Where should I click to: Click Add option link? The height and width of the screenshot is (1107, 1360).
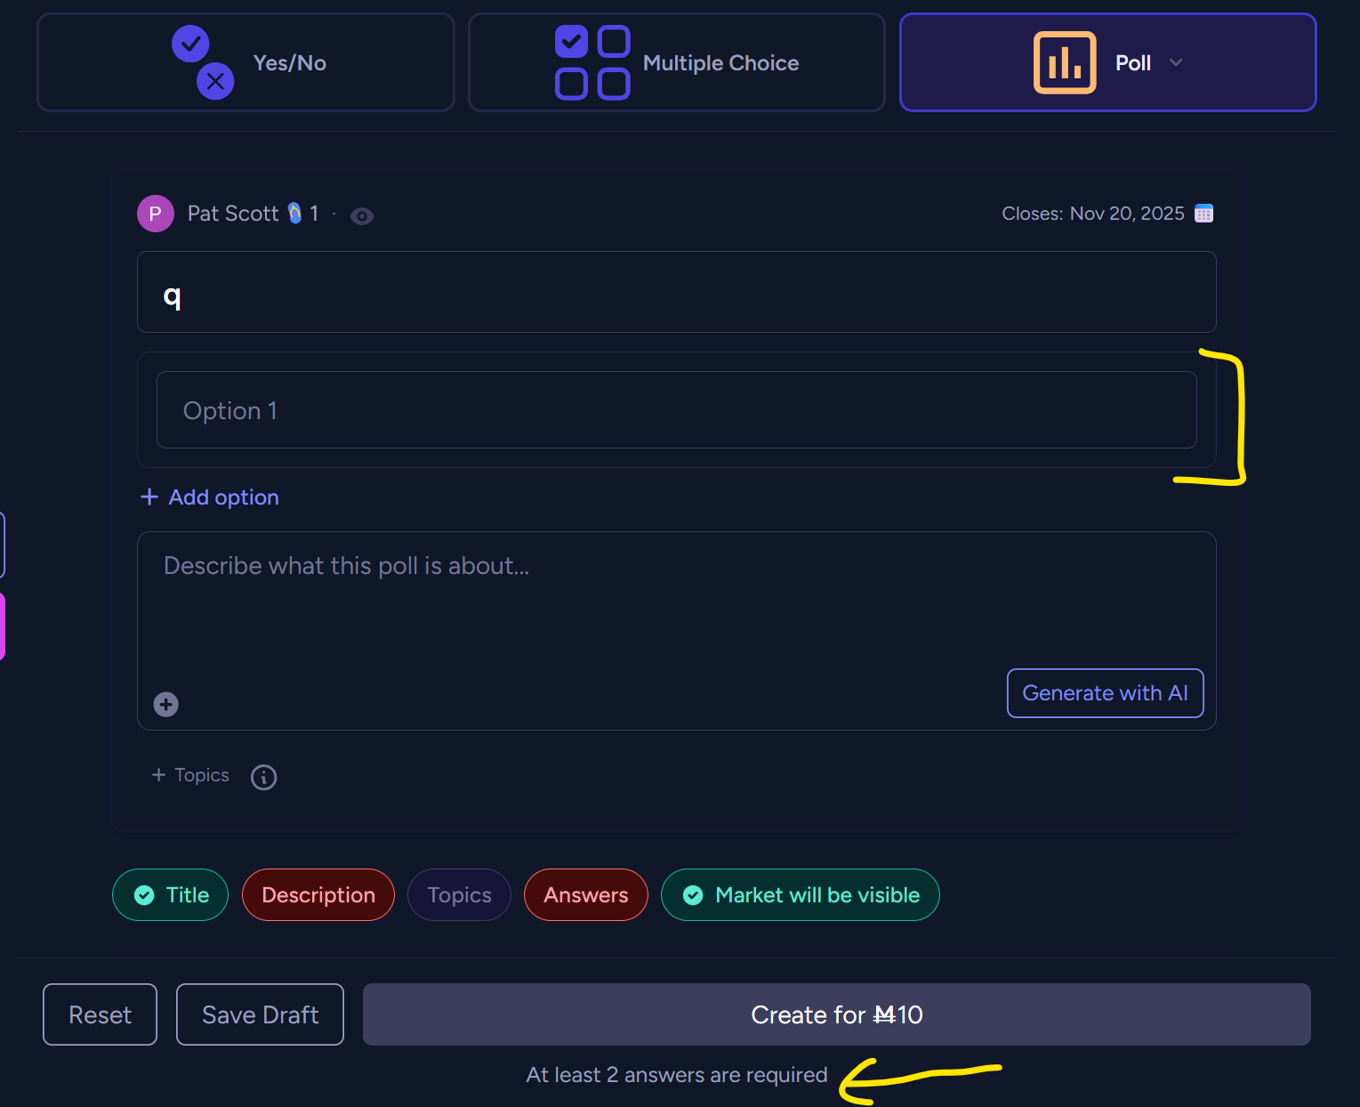(223, 497)
